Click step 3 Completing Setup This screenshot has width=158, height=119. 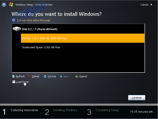pyautogui.click(x=107, y=110)
